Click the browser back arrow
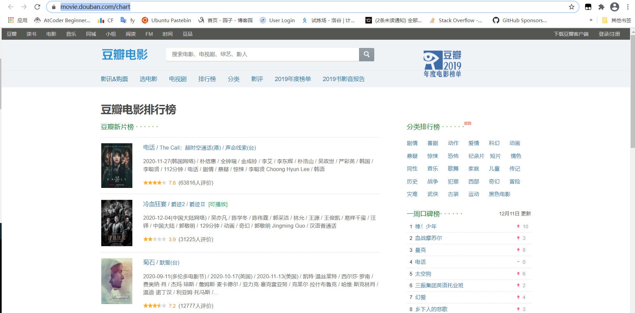635x313 pixels. point(11,7)
